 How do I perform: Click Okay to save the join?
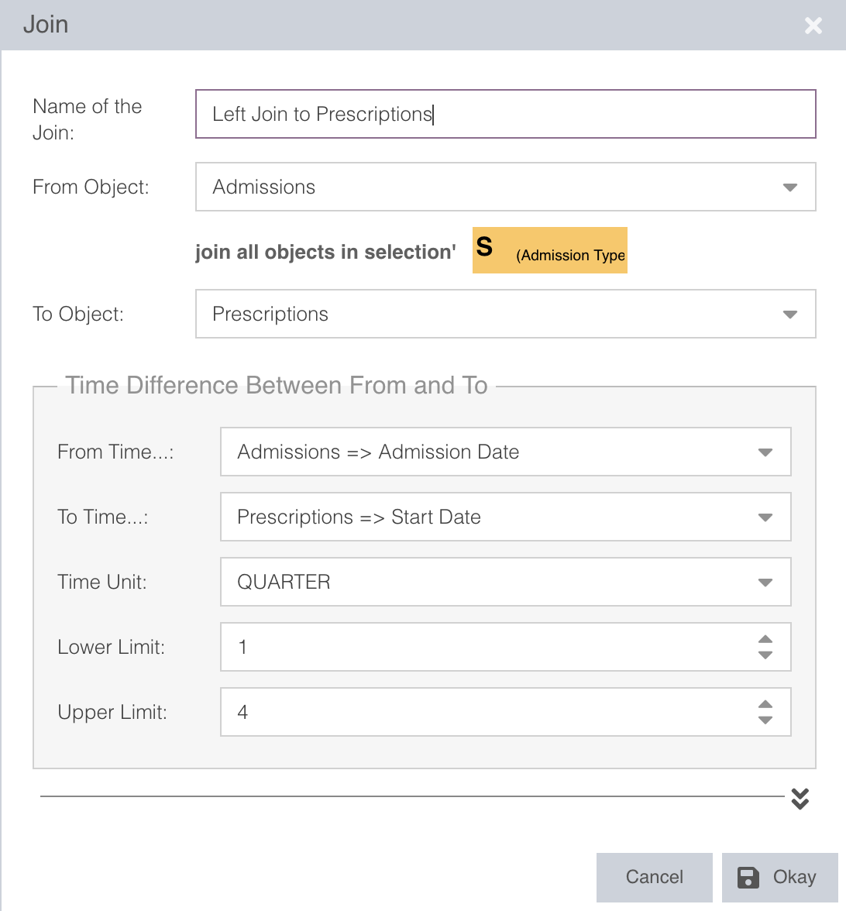779,877
